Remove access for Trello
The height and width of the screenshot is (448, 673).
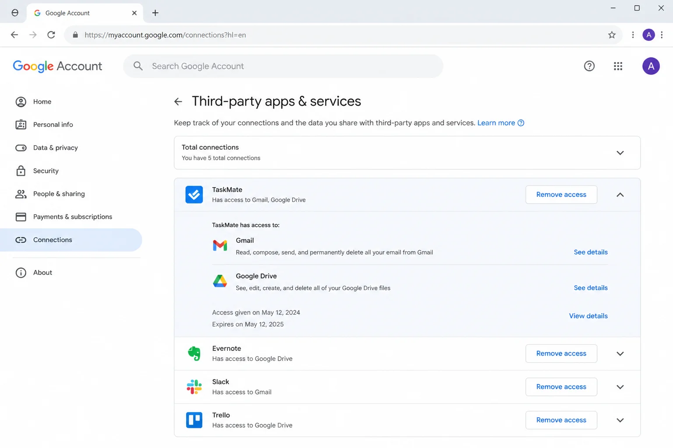[561, 420]
